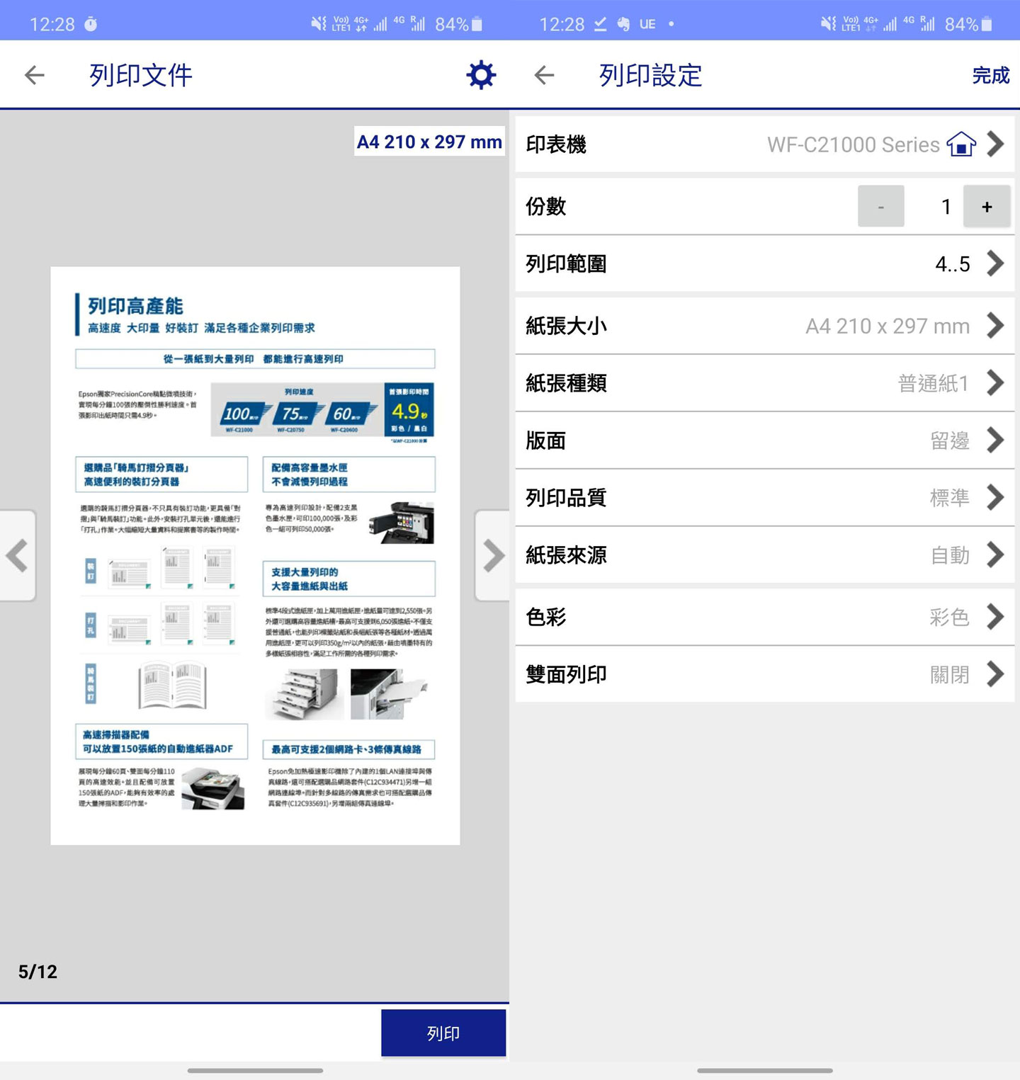Screen dimensions: 1020x1080
Task: Open 雙面列印 duplex printing options
Action: click(765, 674)
